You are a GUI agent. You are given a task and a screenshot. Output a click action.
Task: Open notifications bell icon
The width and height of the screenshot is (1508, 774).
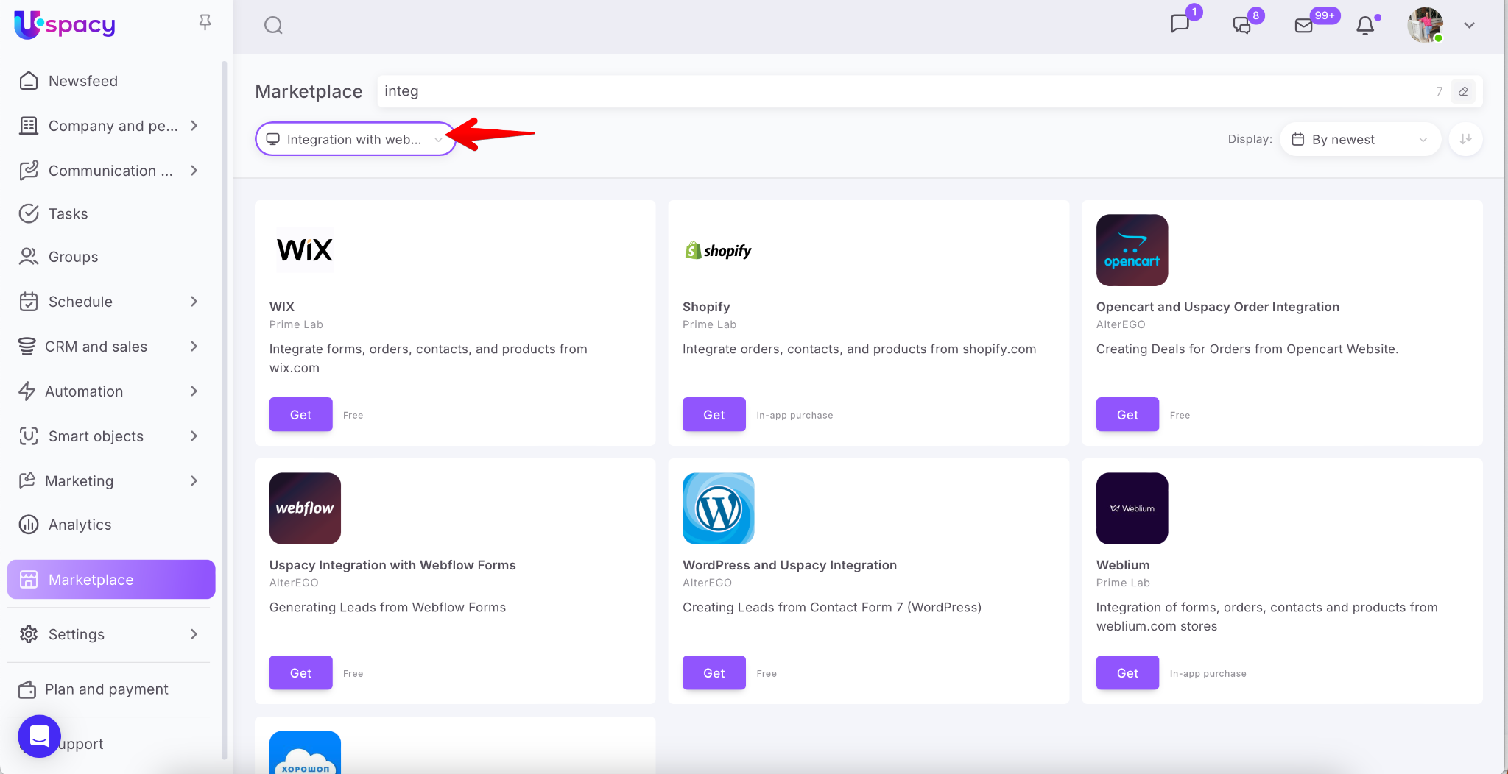click(x=1365, y=26)
